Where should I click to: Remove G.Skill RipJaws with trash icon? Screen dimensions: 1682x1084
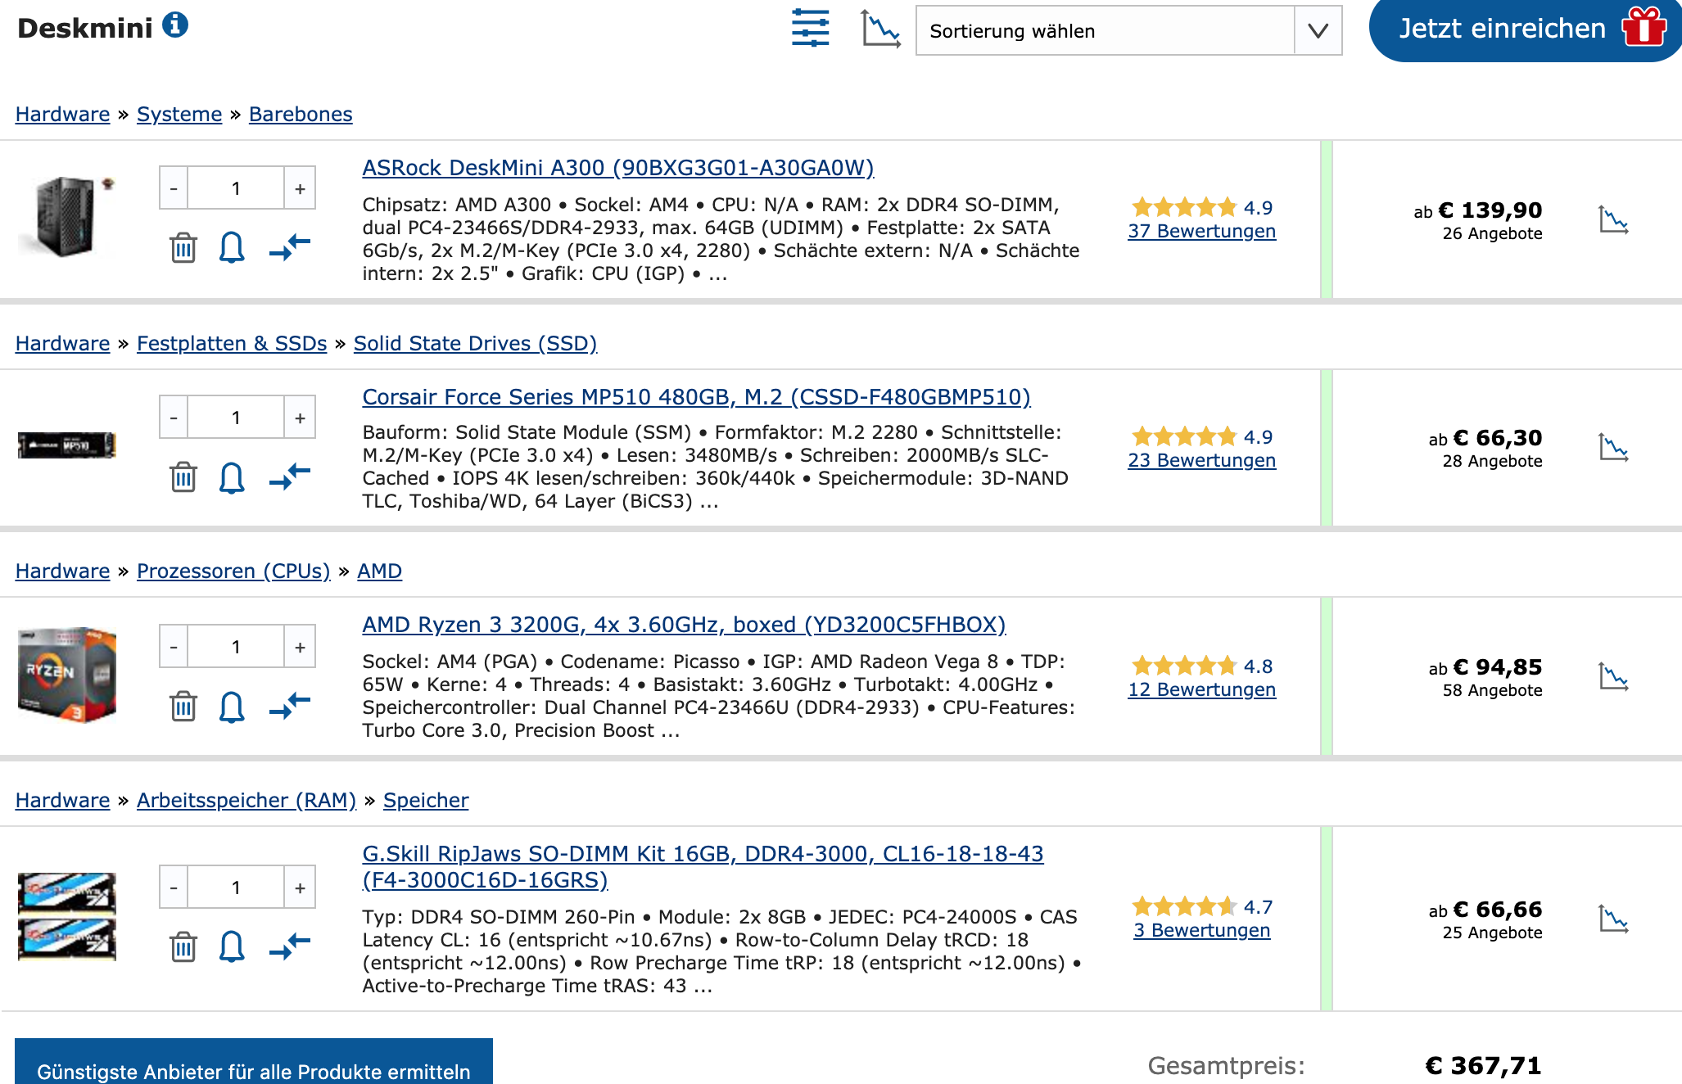(183, 946)
